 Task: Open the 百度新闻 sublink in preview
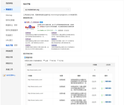tap(28, 33)
